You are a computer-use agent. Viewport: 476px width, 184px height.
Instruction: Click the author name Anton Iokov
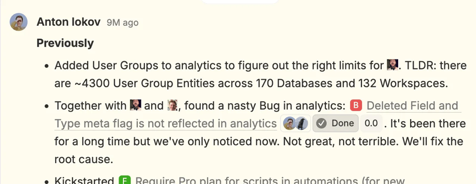(68, 22)
